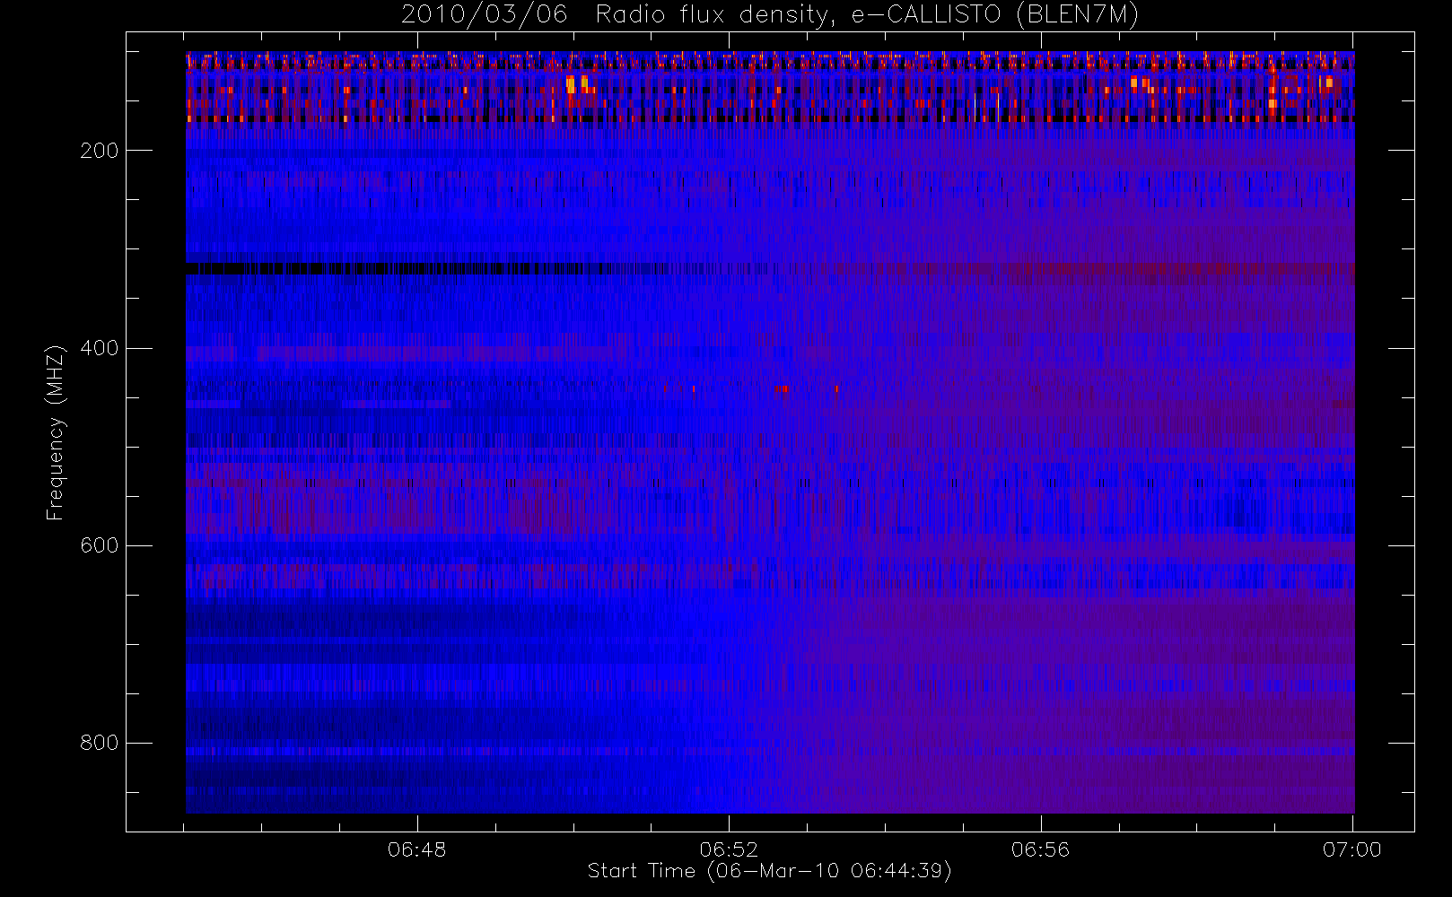This screenshot has width=1452, height=897.
Task: Click the 400 frequency axis label
Action: click(99, 348)
